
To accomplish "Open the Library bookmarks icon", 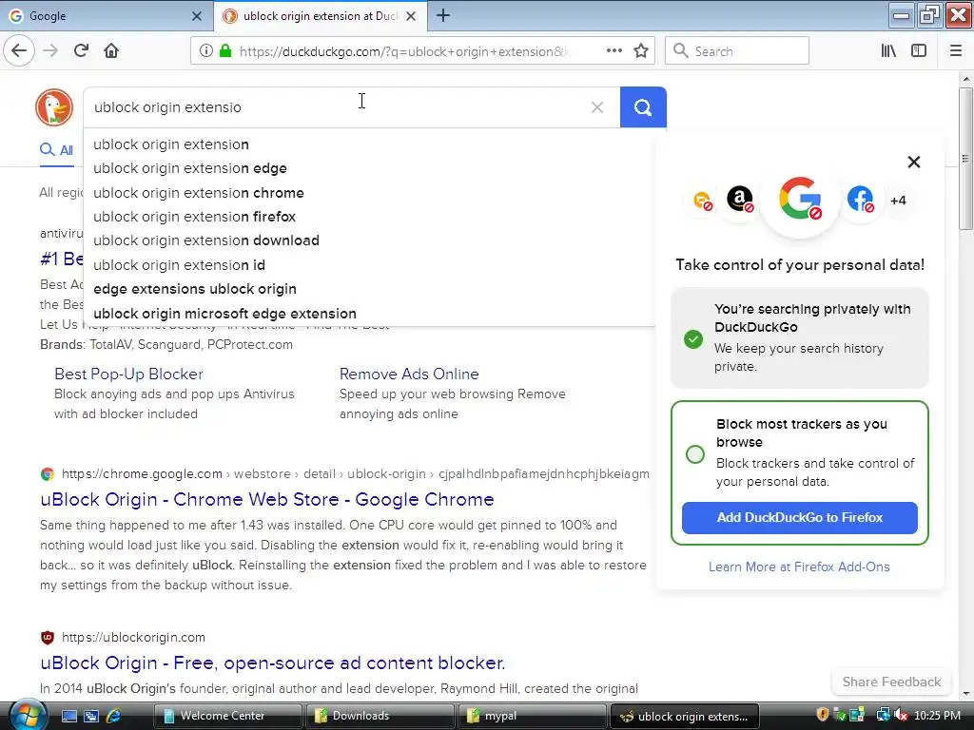I will click(888, 51).
